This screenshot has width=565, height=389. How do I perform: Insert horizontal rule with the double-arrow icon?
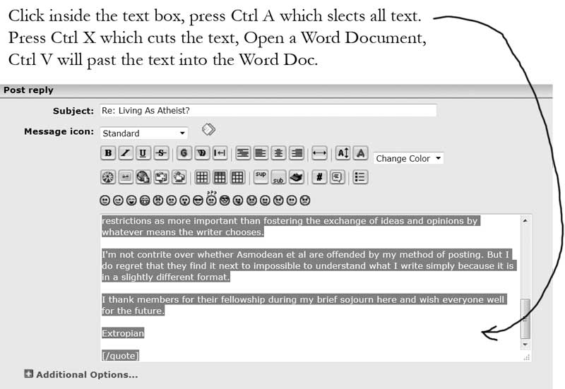(319, 152)
